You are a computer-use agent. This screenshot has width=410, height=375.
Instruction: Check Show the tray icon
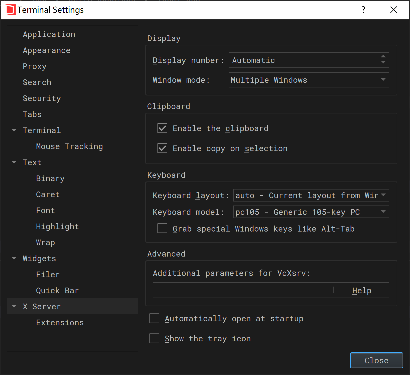[x=154, y=338]
